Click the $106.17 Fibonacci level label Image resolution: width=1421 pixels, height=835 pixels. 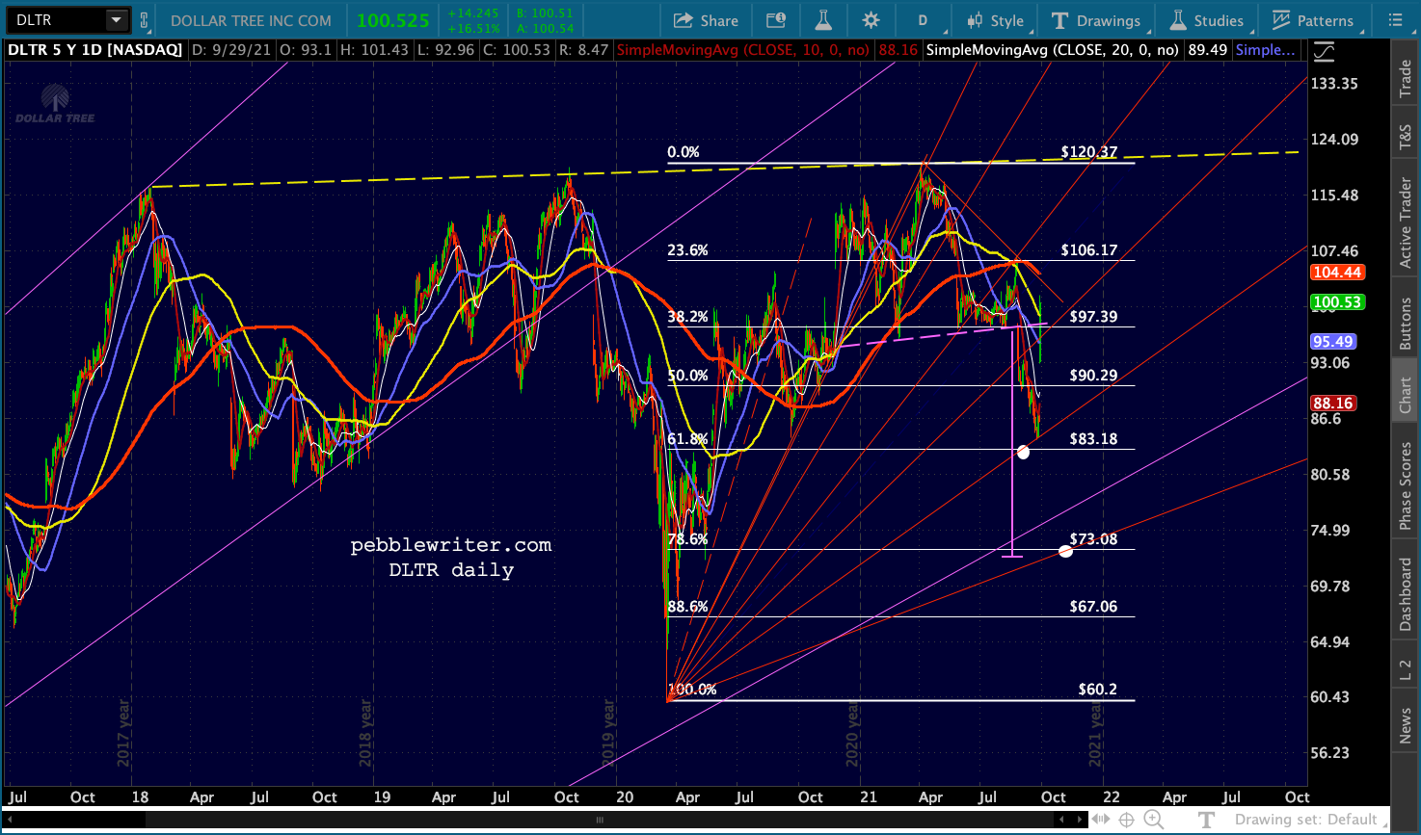(x=1089, y=250)
